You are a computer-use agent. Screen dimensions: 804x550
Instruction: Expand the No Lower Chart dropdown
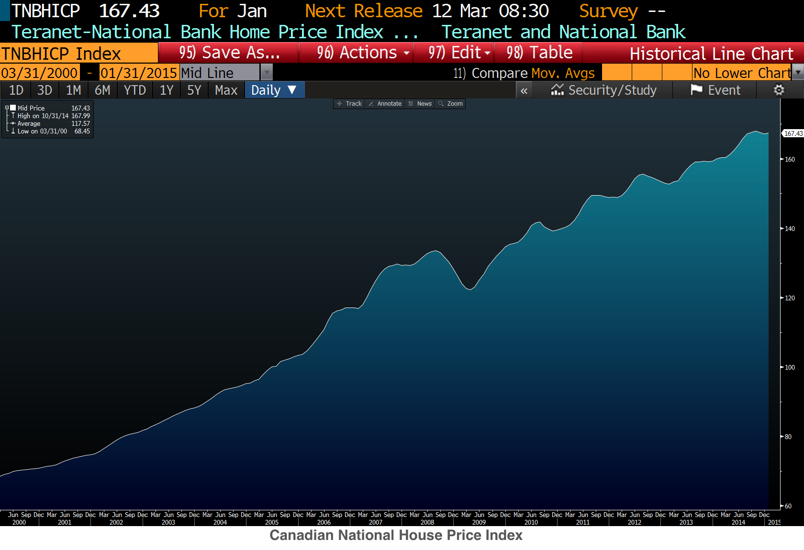click(x=798, y=73)
